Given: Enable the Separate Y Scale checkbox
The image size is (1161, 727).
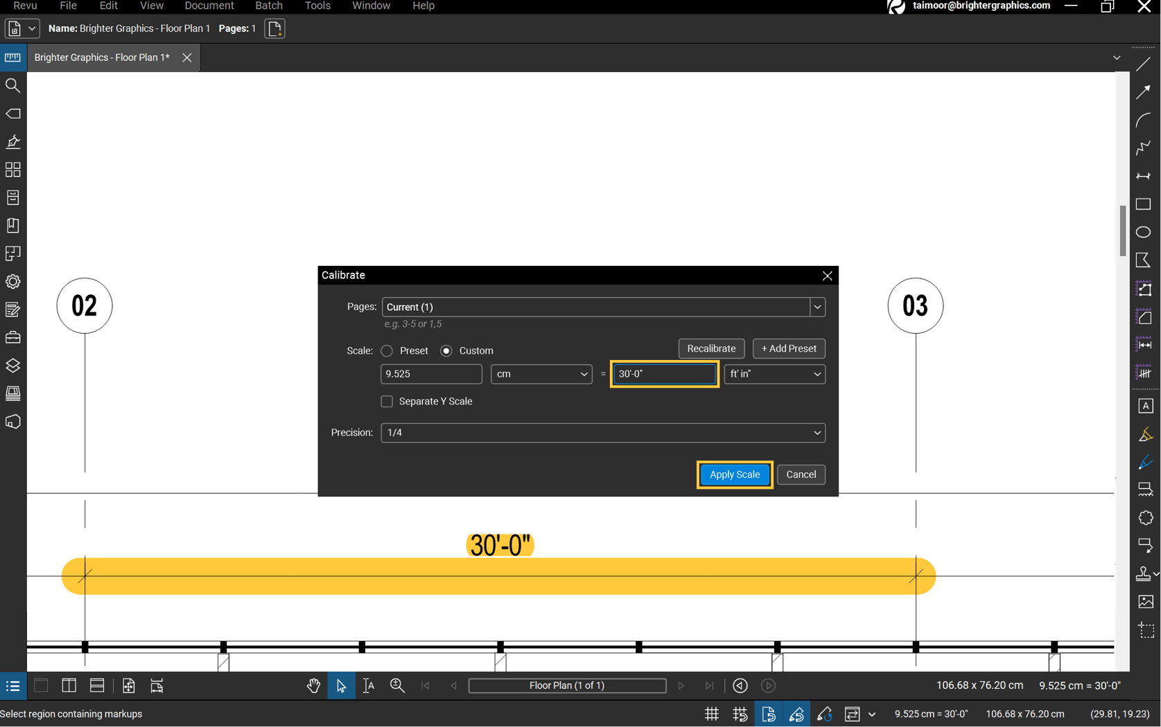Looking at the screenshot, I should pos(386,401).
